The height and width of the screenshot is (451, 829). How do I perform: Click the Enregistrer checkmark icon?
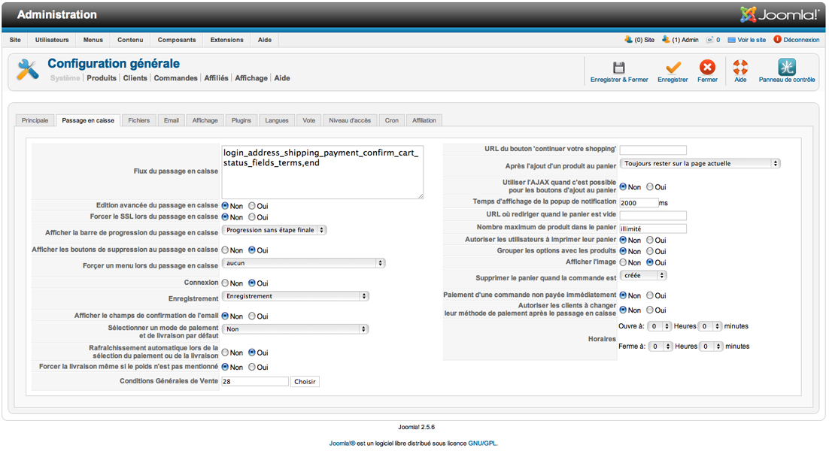(x=673, y=68)
